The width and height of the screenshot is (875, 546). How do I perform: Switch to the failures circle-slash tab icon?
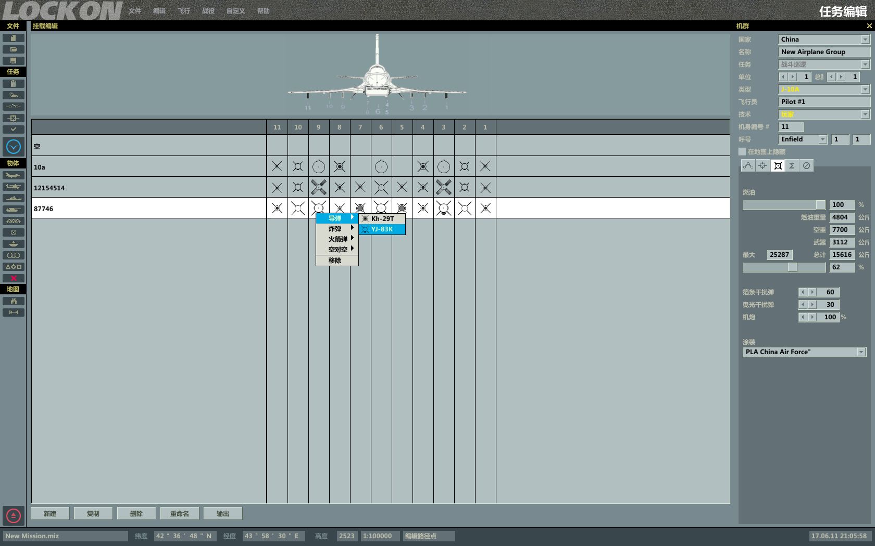point(806,166)
